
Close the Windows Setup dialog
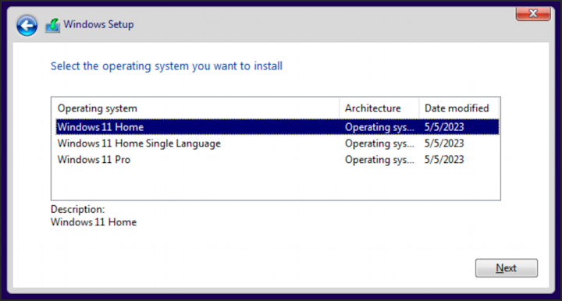pyautogui.click(x=533, y=14)
